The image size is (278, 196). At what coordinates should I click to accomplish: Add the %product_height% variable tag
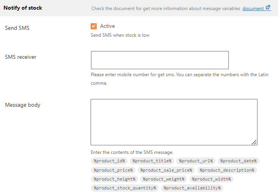[x=115, y=179]
